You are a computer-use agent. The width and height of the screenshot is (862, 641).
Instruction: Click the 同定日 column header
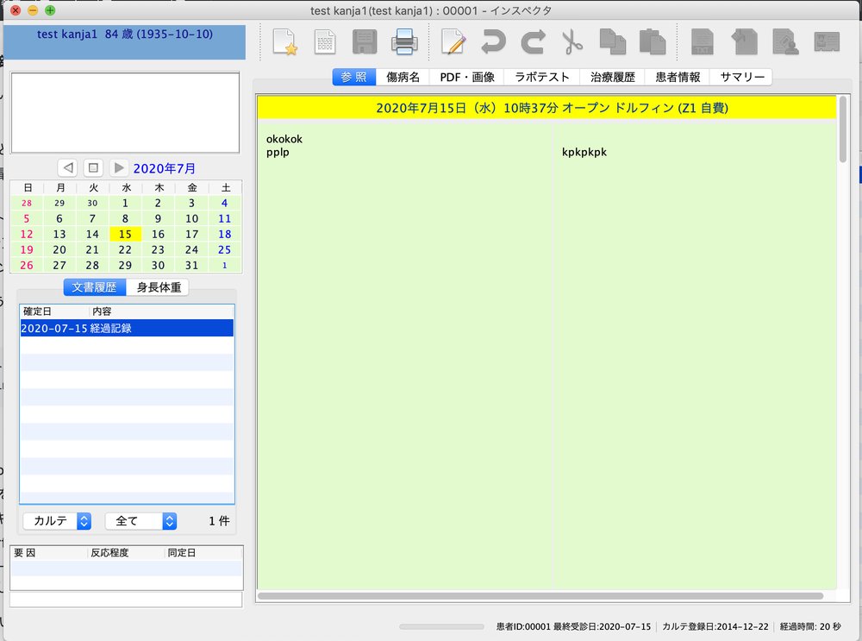(203, 553)
